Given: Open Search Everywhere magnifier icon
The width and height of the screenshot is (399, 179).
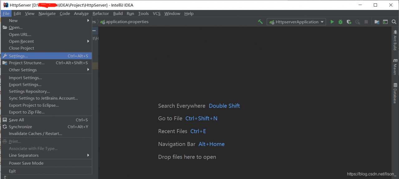Looking at the screenshot, I should point(394,22).
